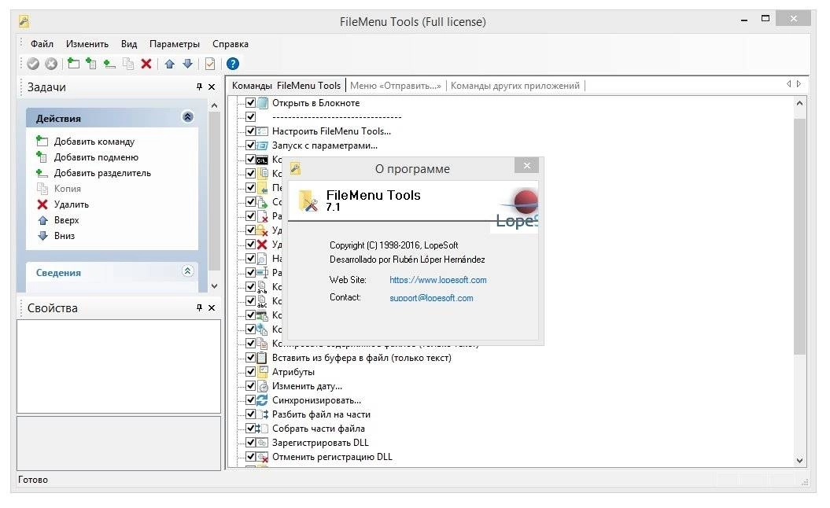Viewport: 830px width, 508px height.
Task: Switch to Меню «Отправить...» tab
Action: [396, 86]
